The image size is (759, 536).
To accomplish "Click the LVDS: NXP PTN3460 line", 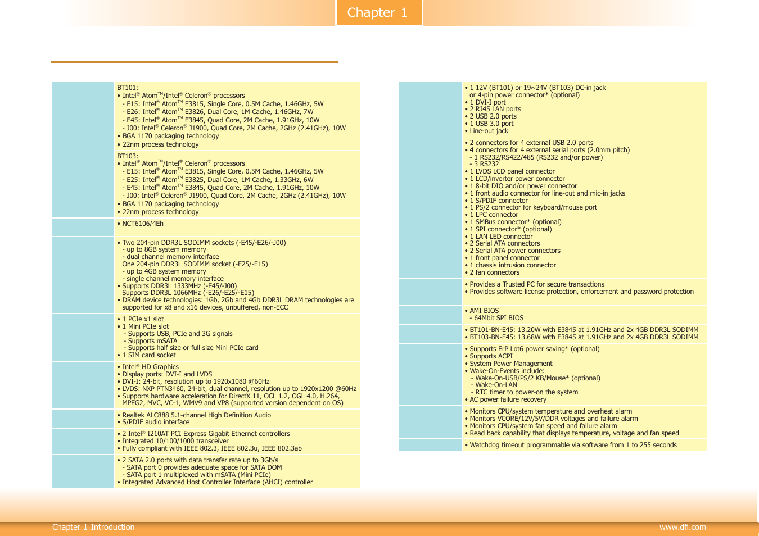I will pyautogui.click(x=237, y=389).
